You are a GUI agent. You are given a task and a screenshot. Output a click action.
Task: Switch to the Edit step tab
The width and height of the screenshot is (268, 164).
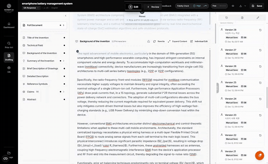pos(133,7)
